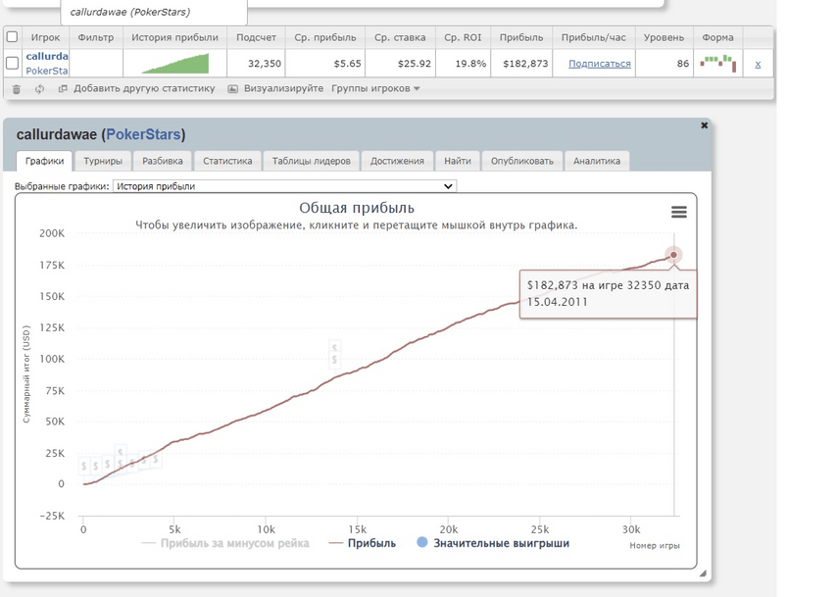Expand the Группы игроков dropdown
Viewport: 837px width, 597px height.
[x=375, y=88]
